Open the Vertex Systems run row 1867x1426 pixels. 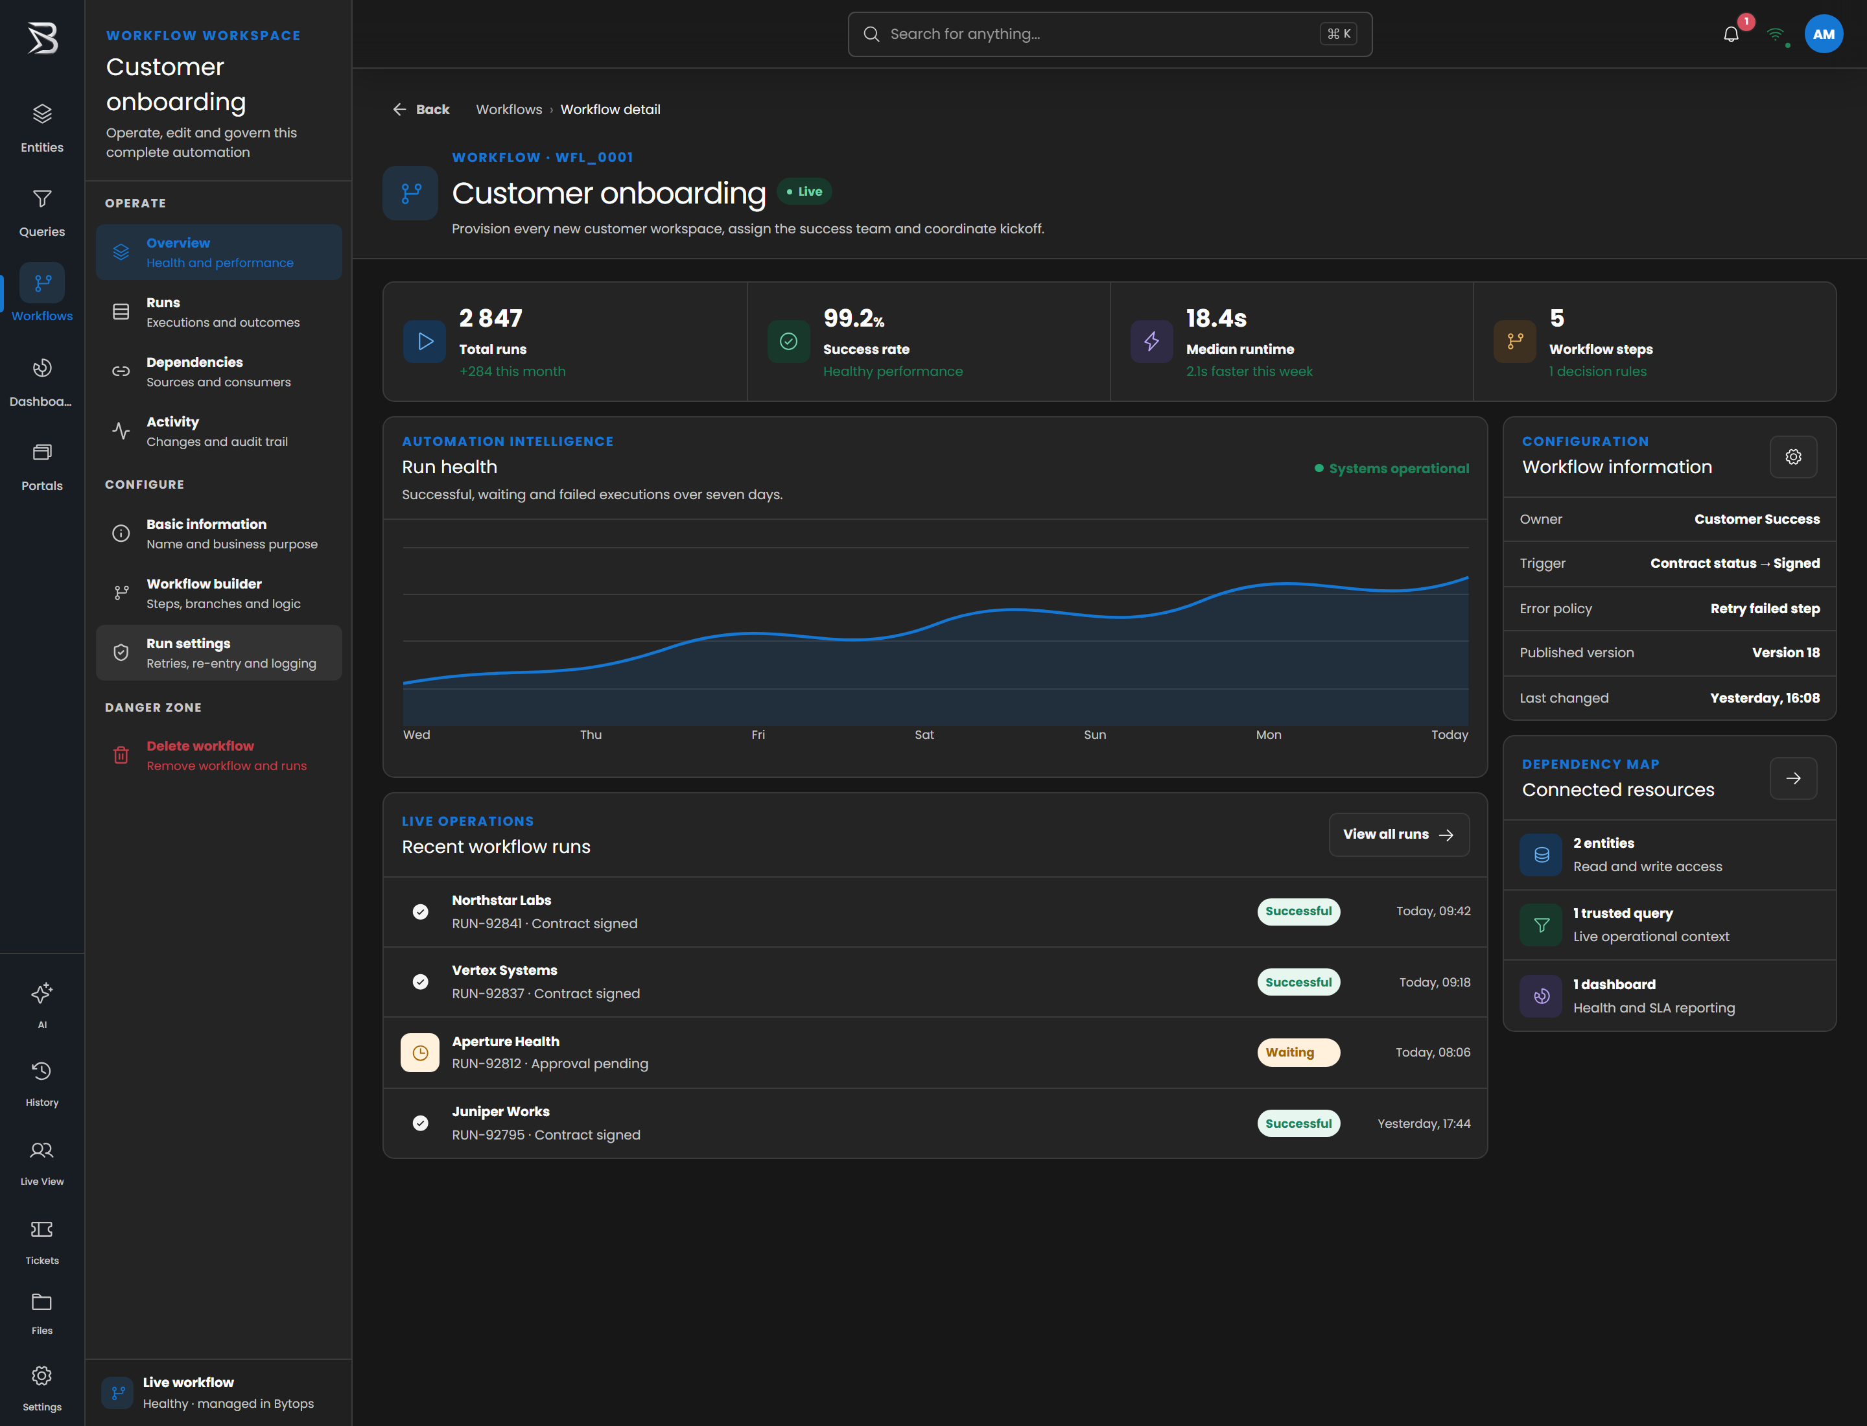point(935,982)
